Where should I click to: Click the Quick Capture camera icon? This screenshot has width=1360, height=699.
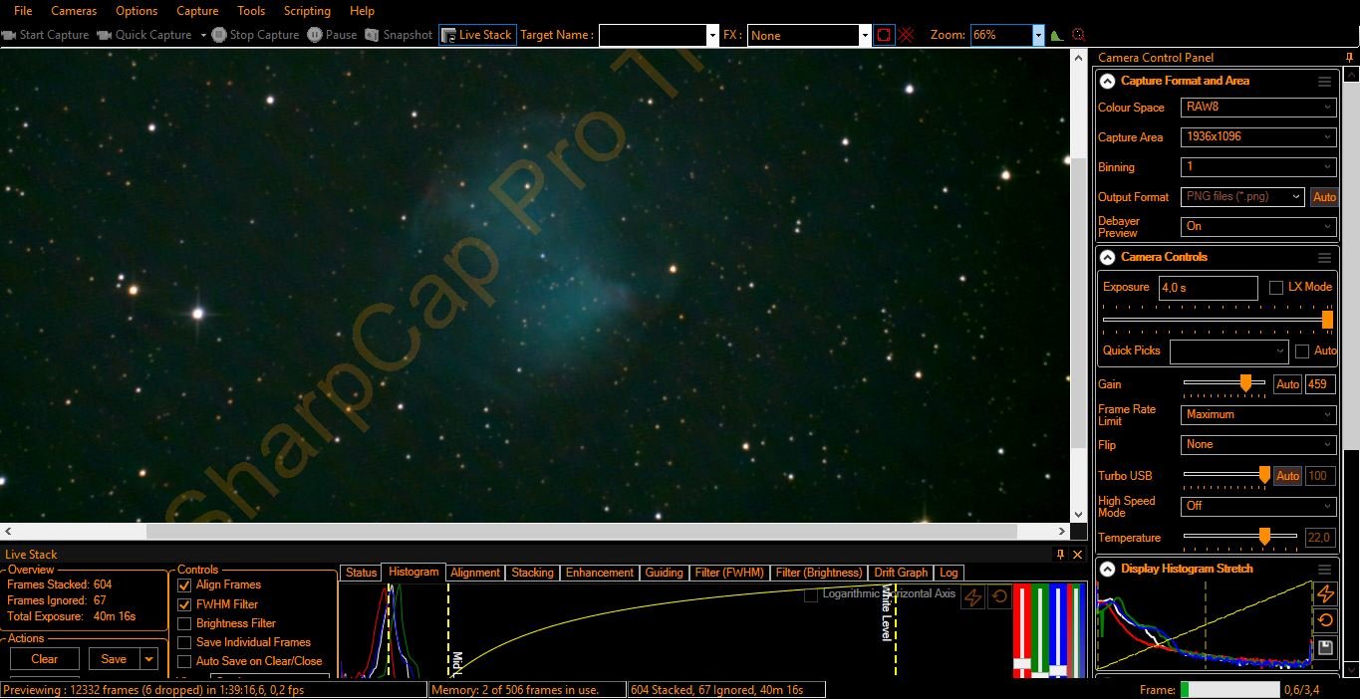tap(104, 35)
